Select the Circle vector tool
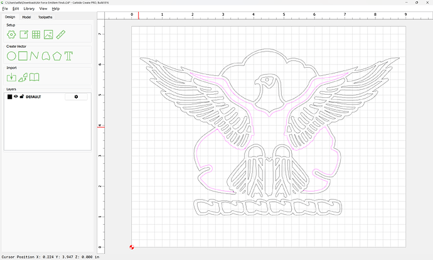This screenshot has height=260, width=433. pos(11,56)
